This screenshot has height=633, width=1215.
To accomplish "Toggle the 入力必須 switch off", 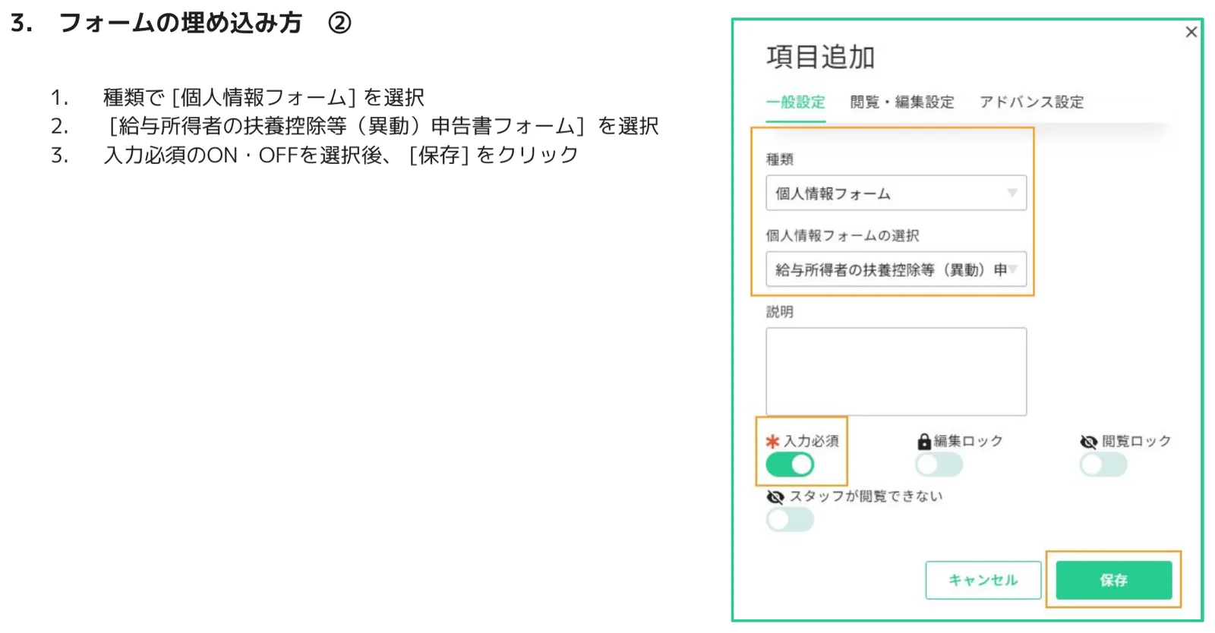I will point(790,465).
